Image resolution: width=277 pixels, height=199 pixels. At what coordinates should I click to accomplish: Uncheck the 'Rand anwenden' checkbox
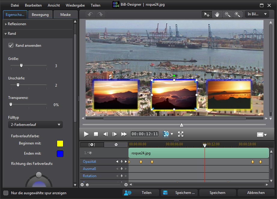(11, 46)
